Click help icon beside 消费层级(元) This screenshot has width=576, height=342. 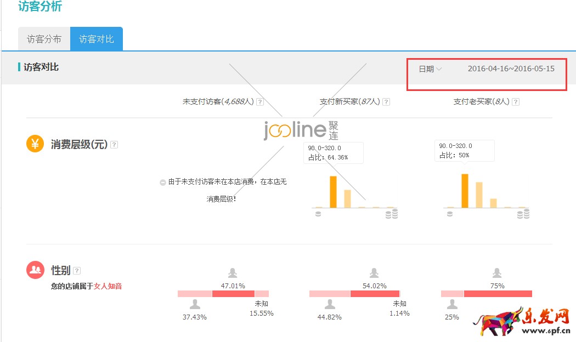[x=114, y=145]
